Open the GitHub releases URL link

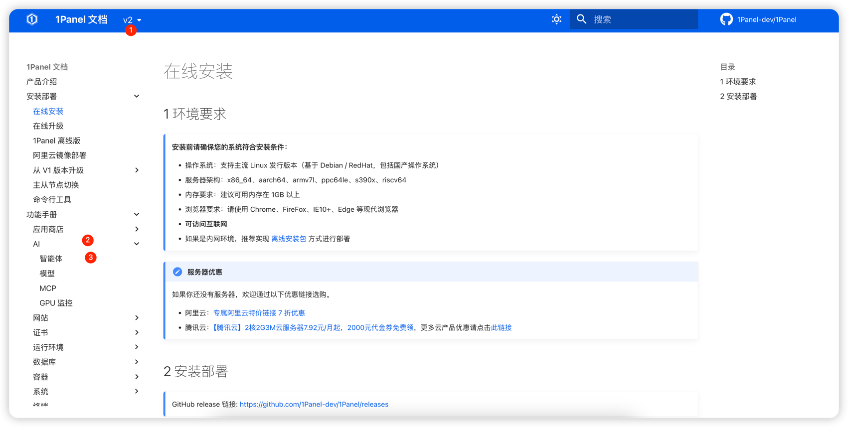point(314,404)
